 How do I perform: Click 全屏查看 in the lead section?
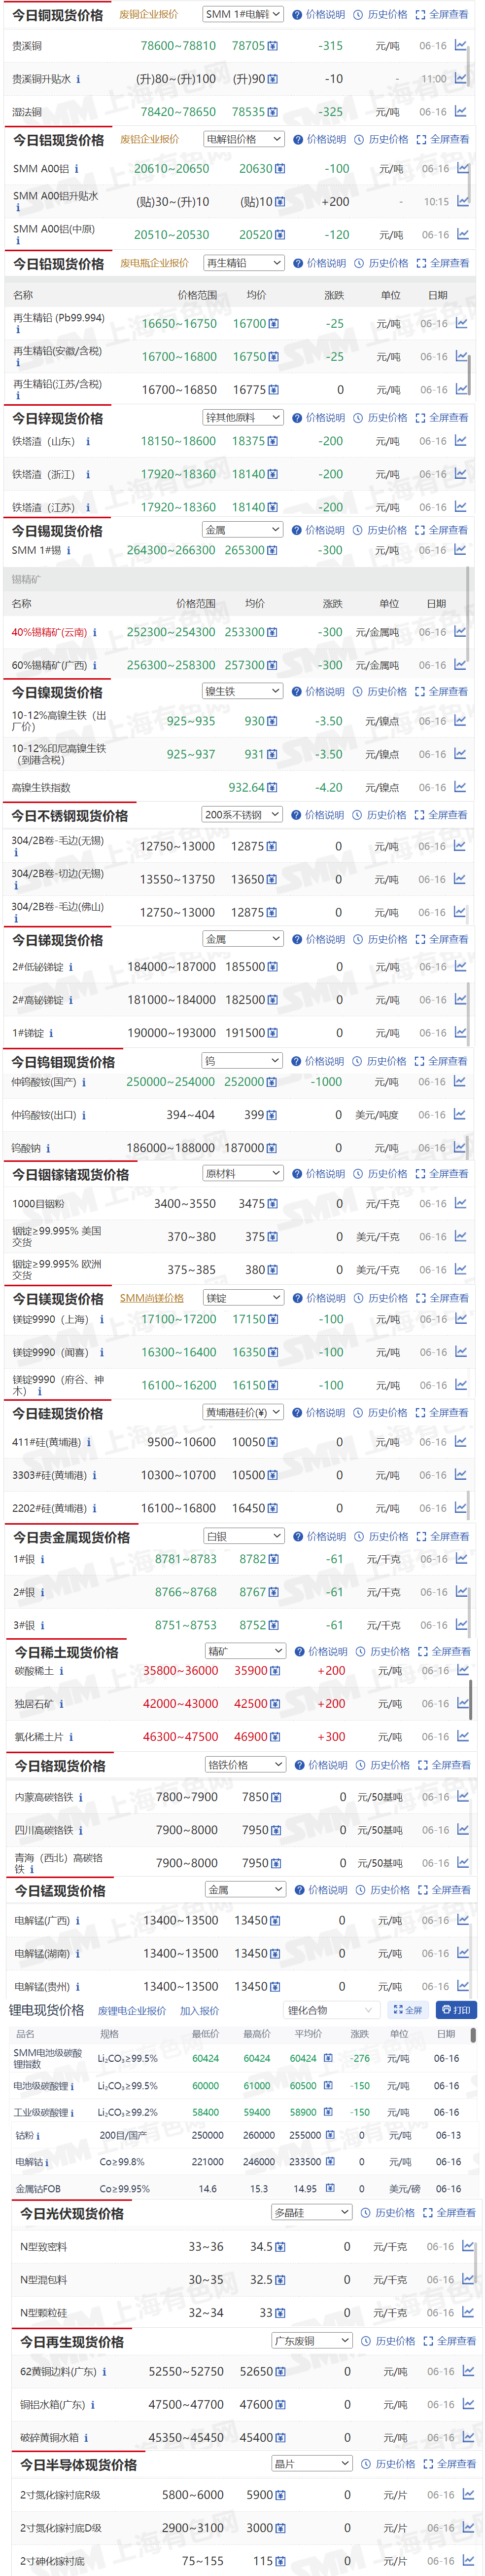(x=442, y=263)
